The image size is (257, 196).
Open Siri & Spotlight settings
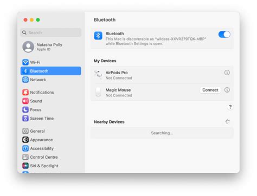(51, 166)
